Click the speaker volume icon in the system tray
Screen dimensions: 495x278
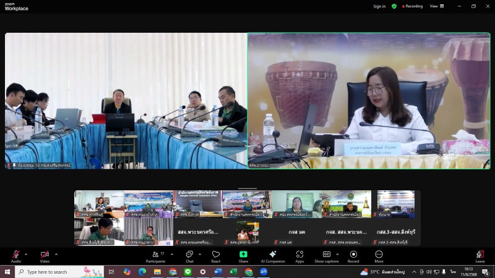(x=429, y=272)
